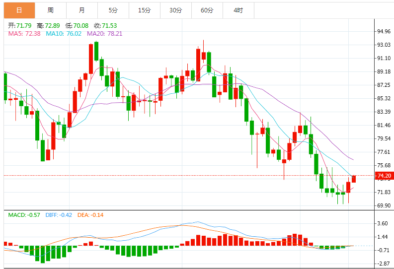Click the MA10: 76.02 indicator label
The height and width of the screenshot is (269, 394).
pyautogui.click(x=64, y=34)
